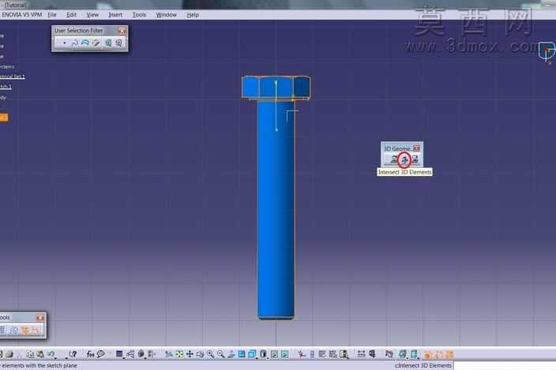This screenshot has width=556, height=370.
Task: Click the Catalog browser icon with magnifier
Action: (x=344, y=354)
